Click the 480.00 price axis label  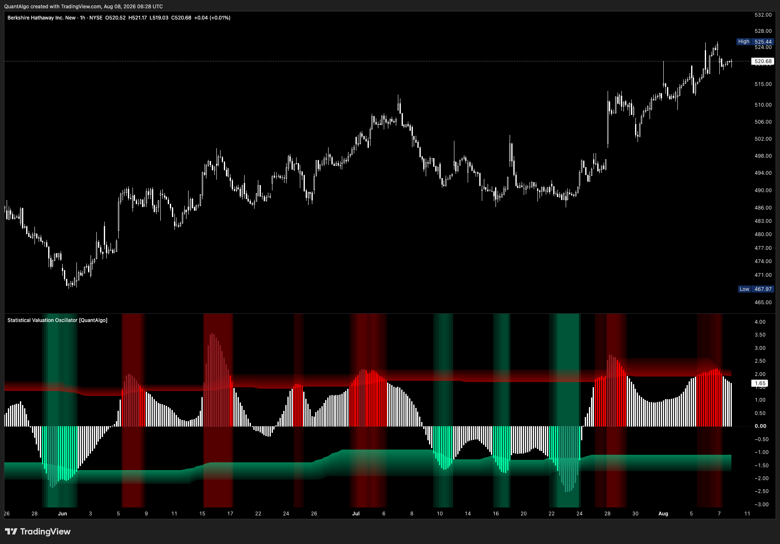tap(763, 234)
